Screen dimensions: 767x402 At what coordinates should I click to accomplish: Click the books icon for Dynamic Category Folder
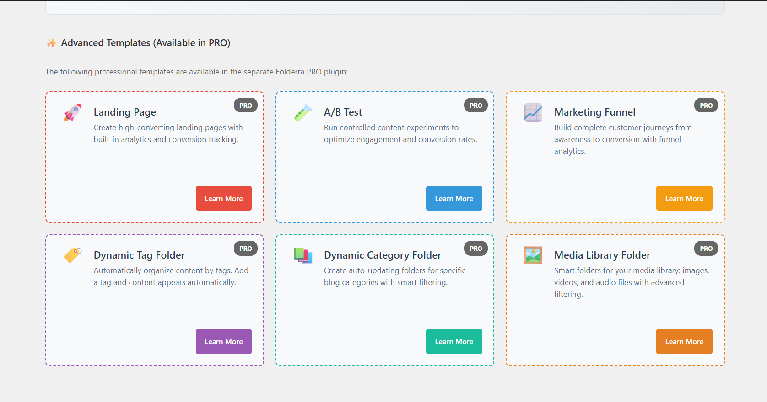point(303,255)
